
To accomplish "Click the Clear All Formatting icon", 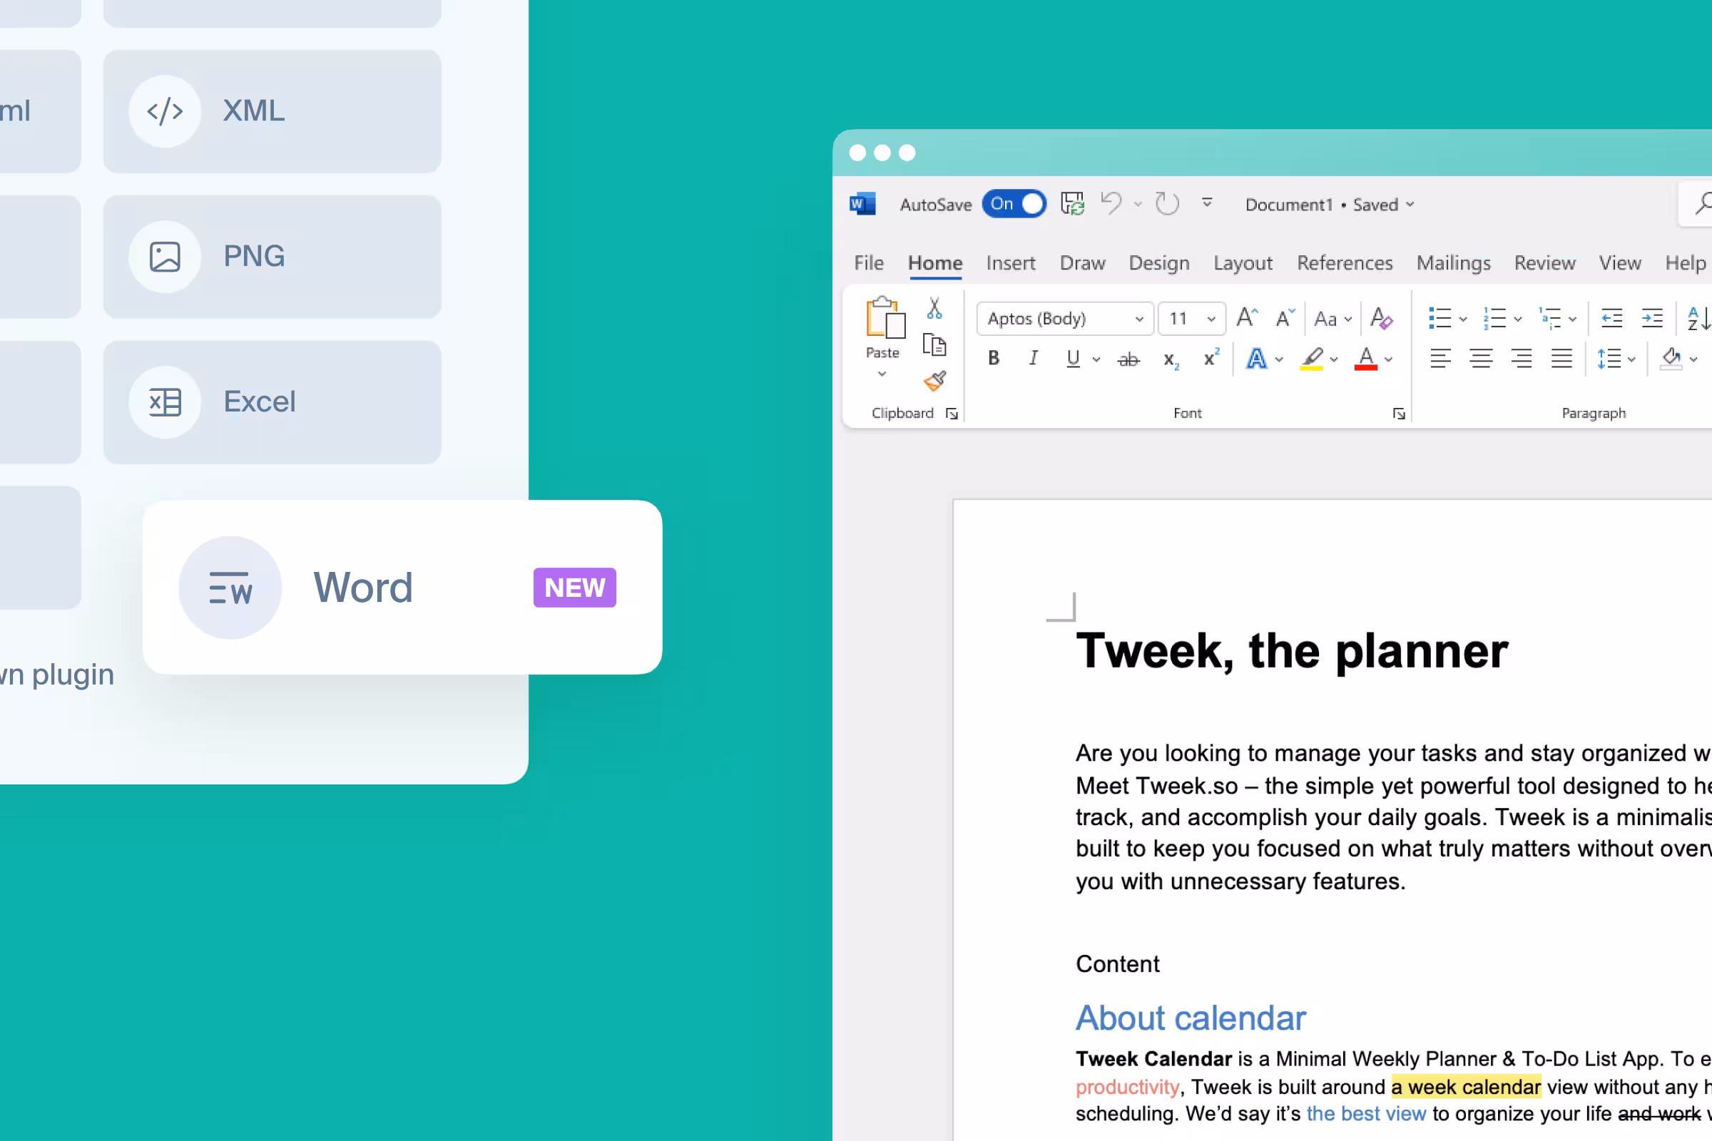I will 1381,318.
